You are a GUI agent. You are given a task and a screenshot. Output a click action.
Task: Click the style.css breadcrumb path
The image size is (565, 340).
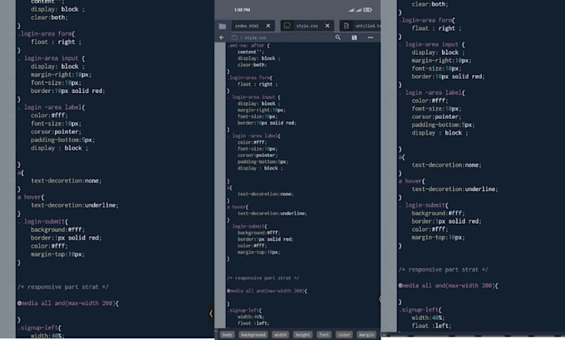255,37
